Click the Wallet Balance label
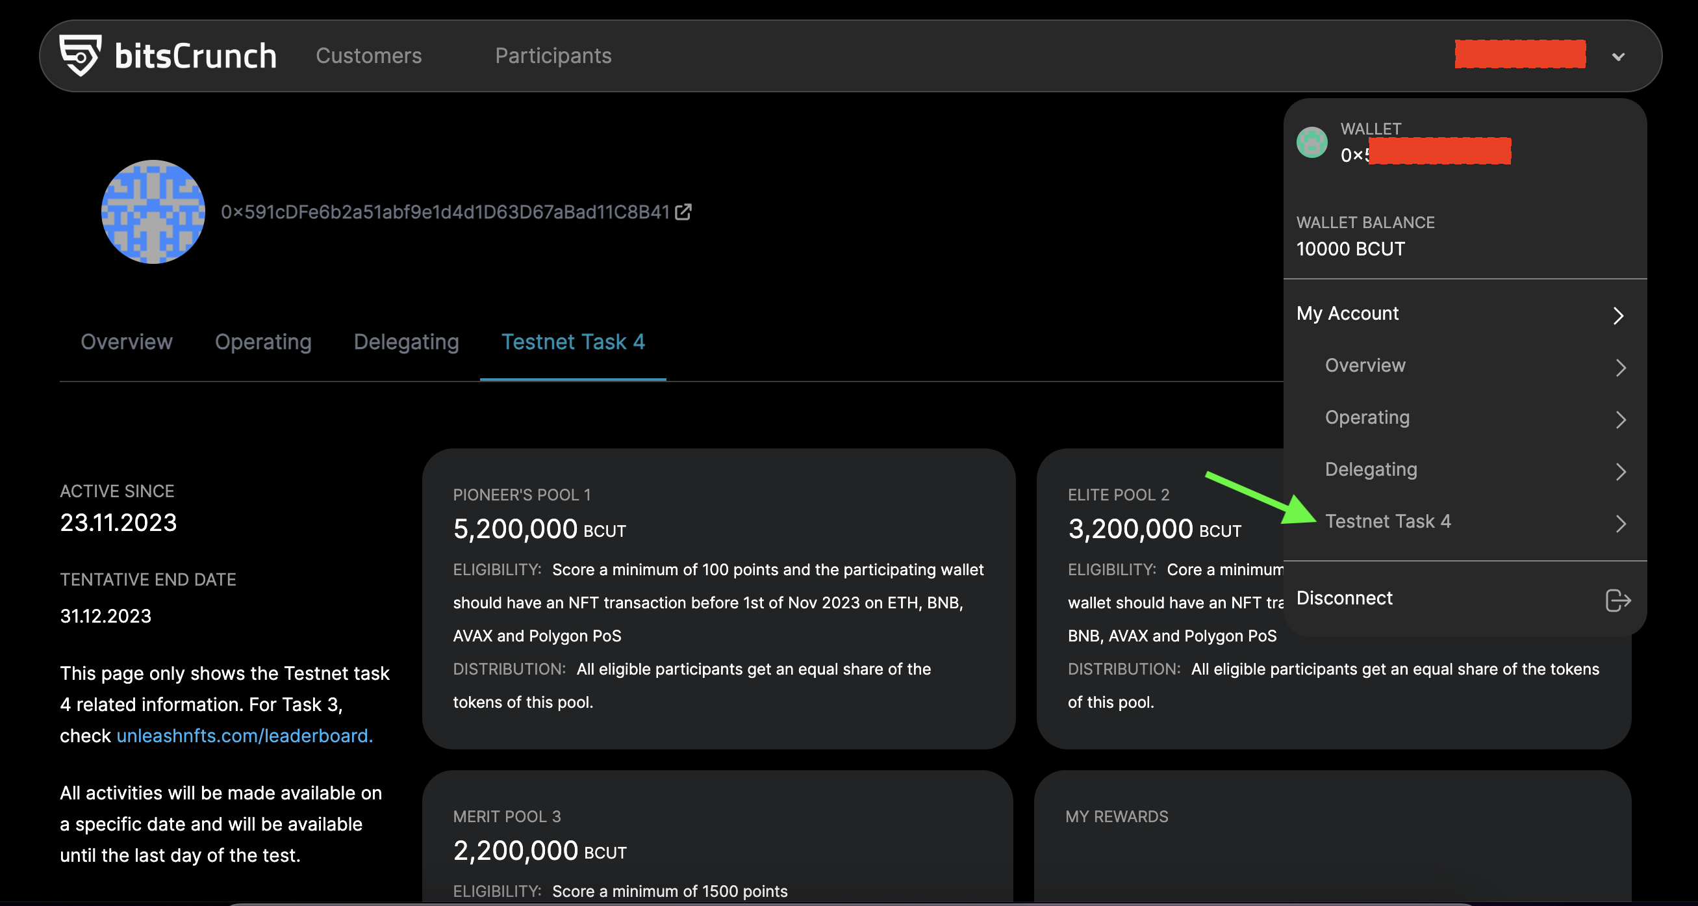 point(1365,222)
